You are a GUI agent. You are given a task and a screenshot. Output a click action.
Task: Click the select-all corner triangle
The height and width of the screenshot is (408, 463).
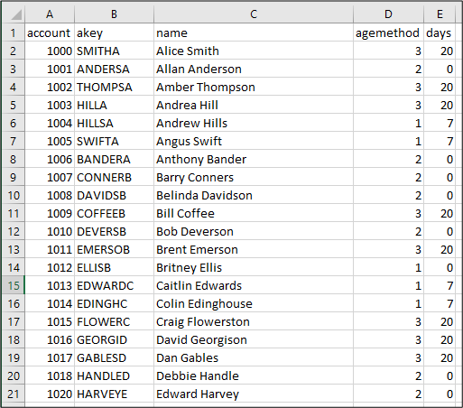click(x=14, y=14)
